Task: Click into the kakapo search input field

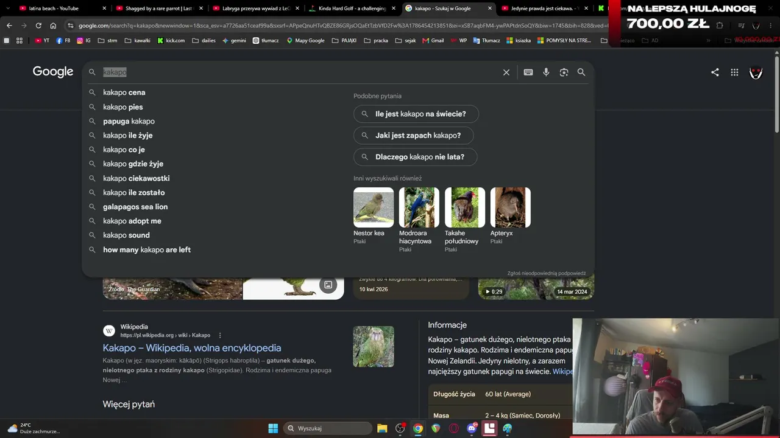Action: 299,72
